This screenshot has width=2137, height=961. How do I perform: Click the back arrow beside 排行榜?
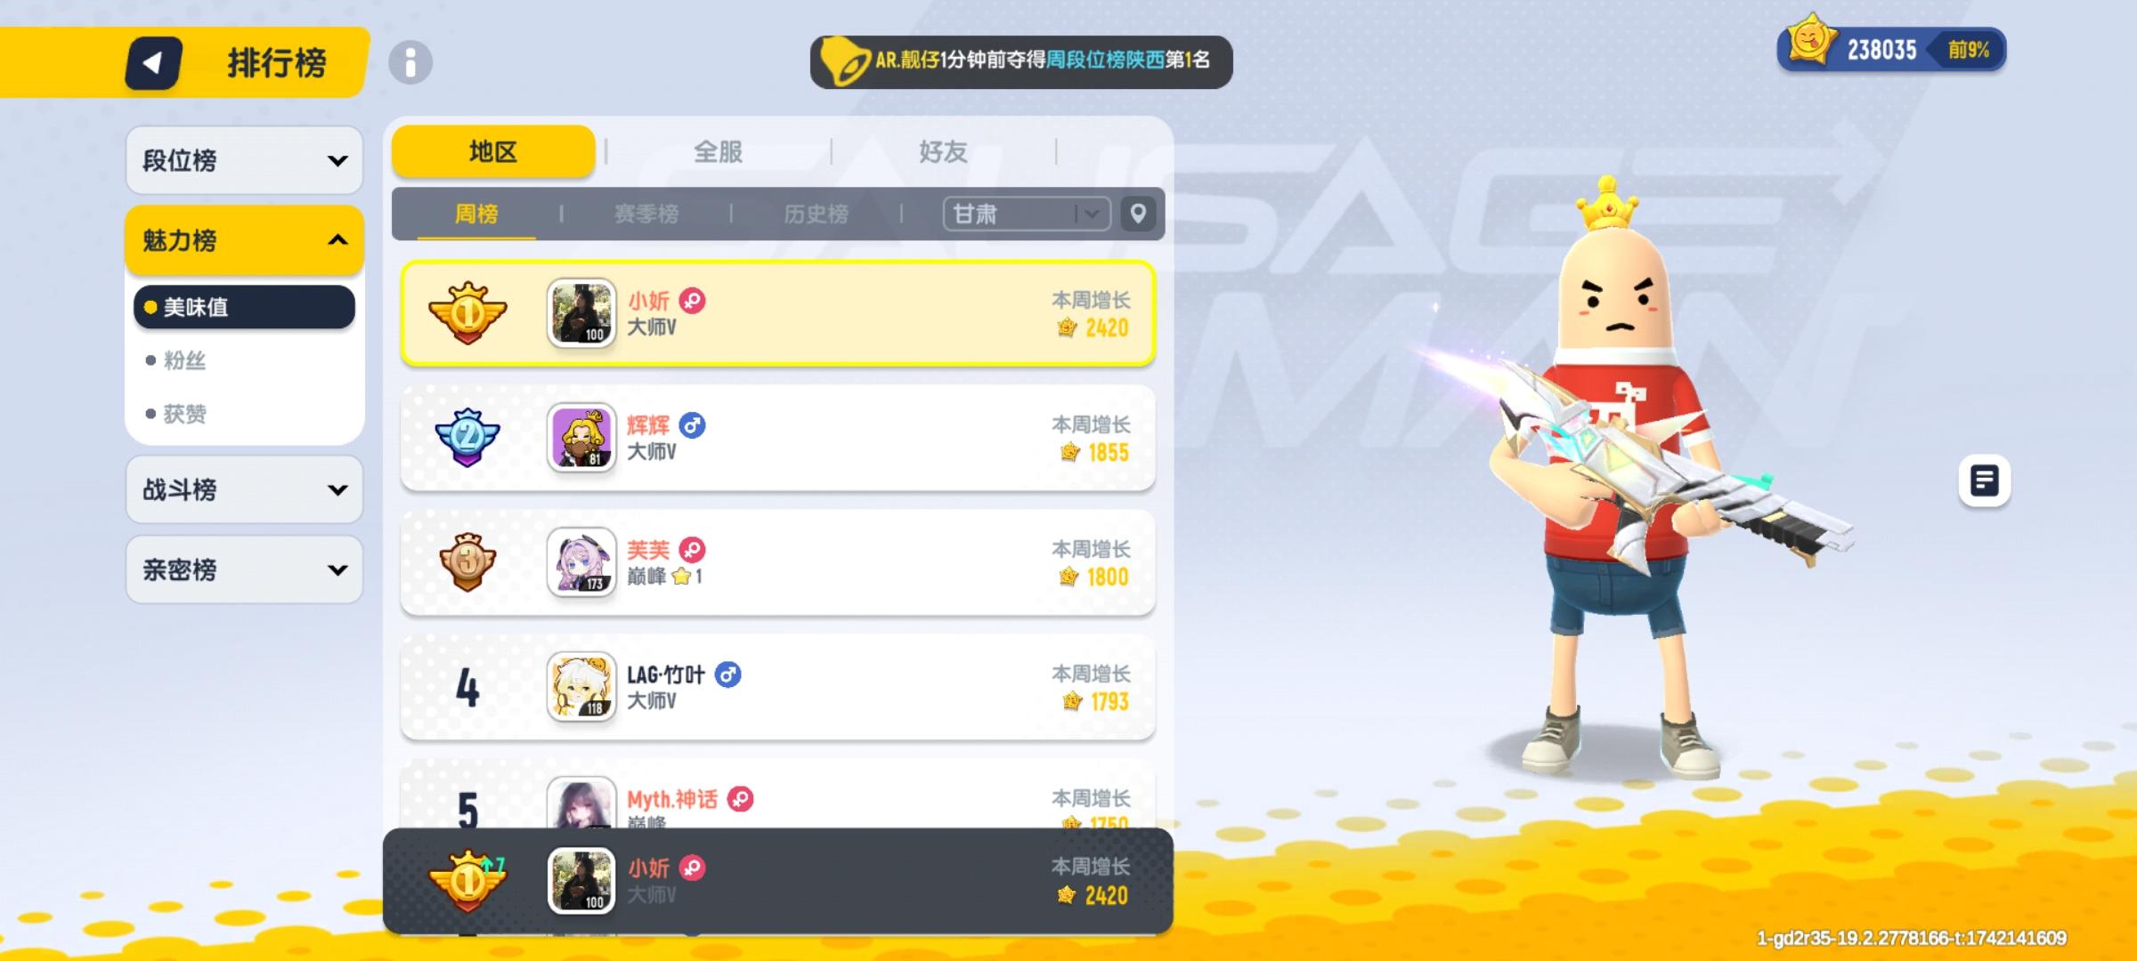[153, 63]
